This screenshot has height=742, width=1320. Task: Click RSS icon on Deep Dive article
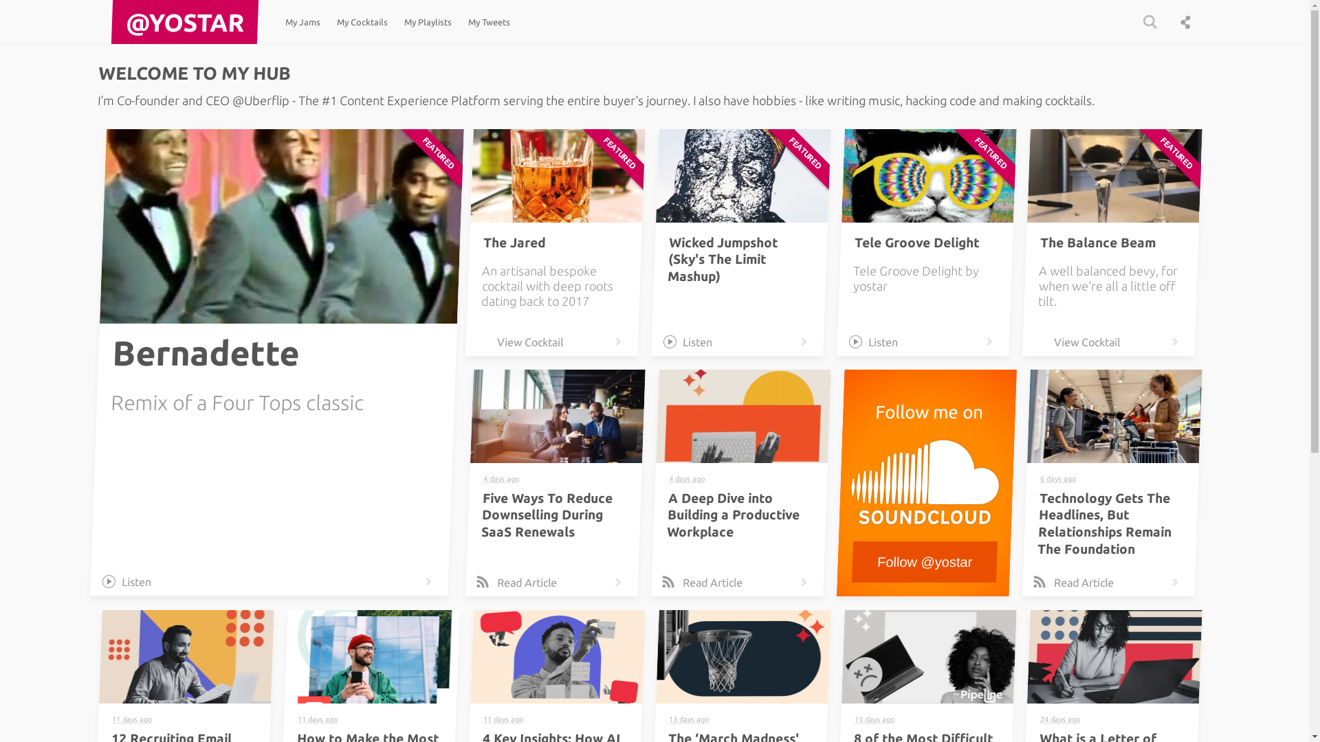[668, 583]
